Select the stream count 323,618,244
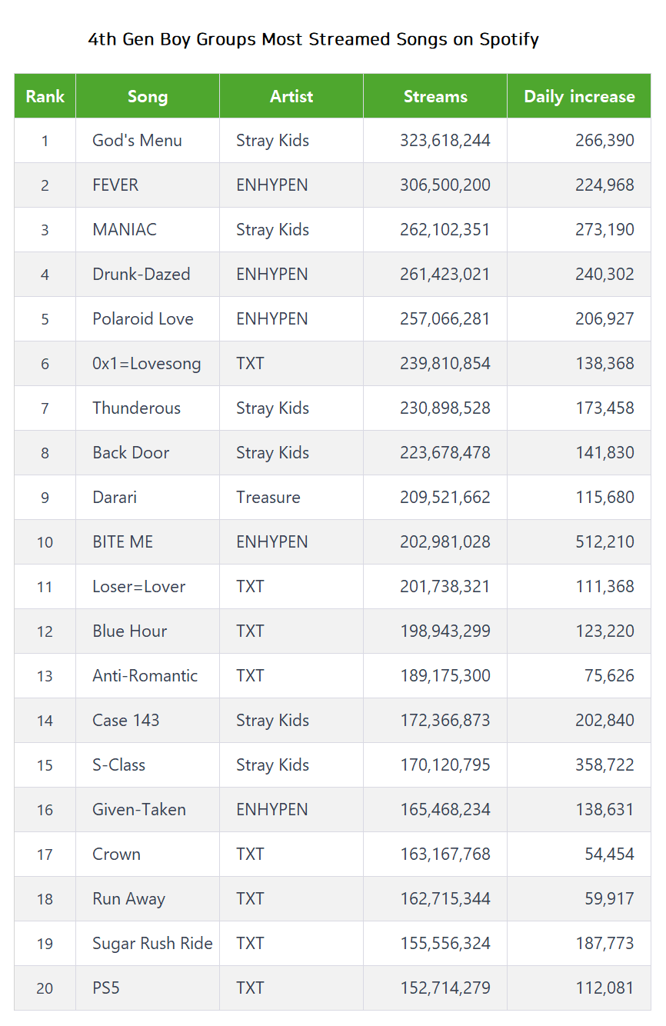The image size is (666, 1026). tap(445, 141)
